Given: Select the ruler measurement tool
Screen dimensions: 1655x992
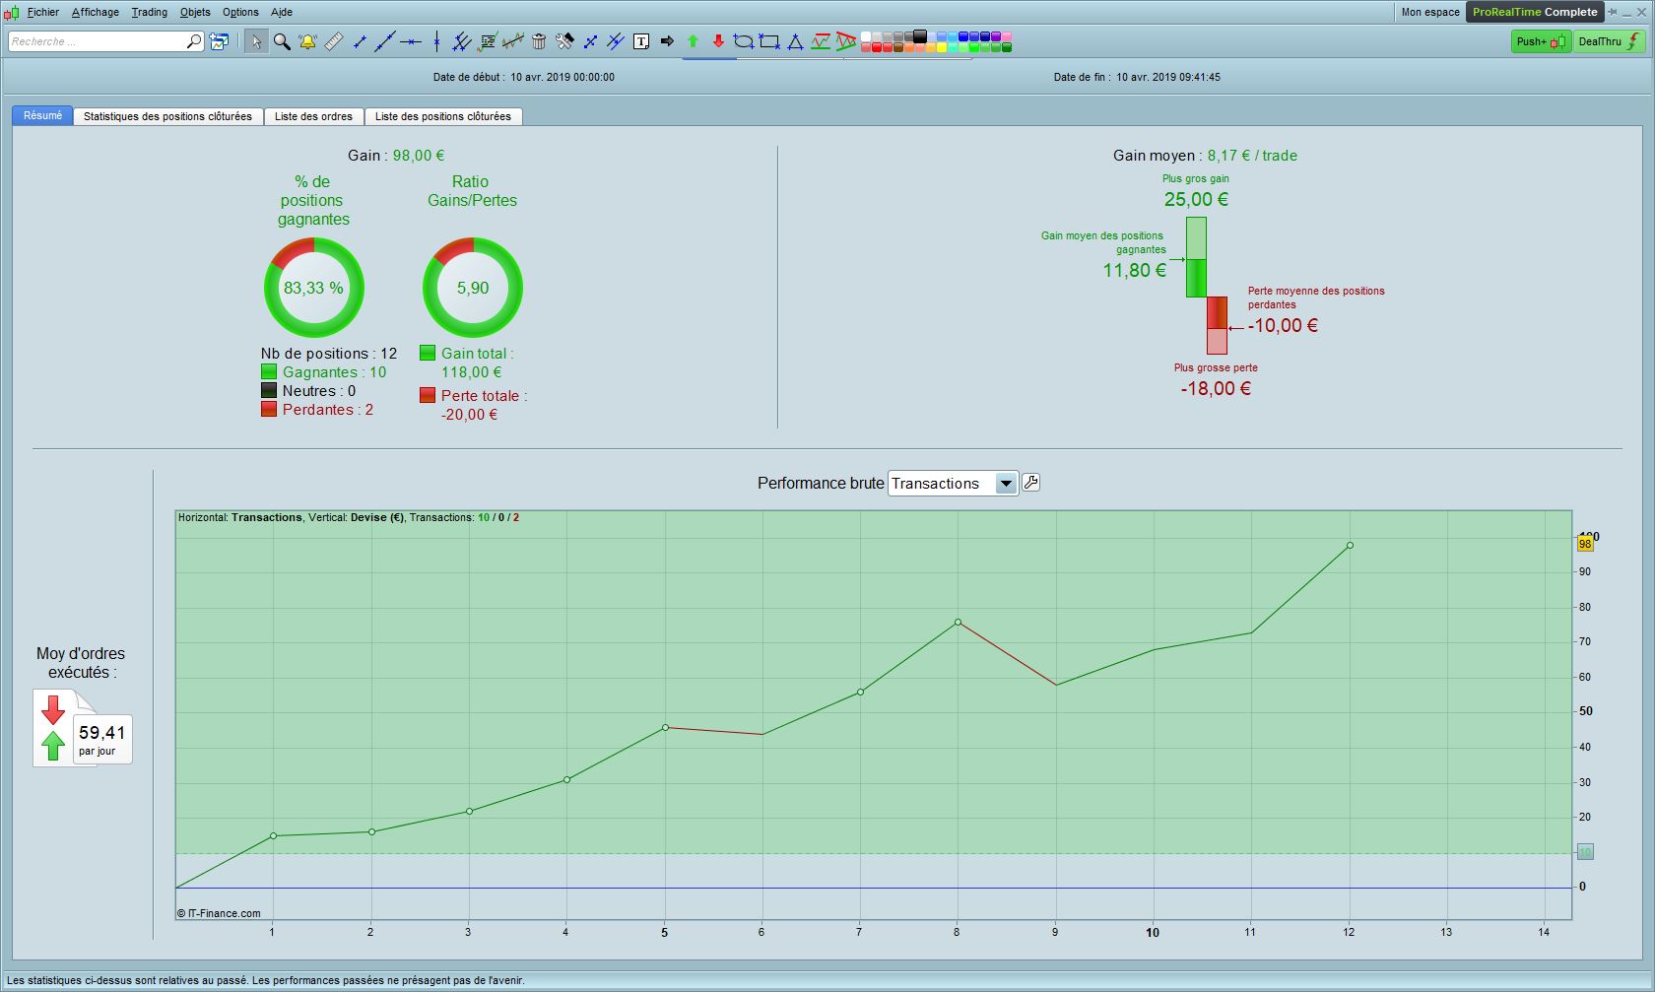Looking at the screenshot, I should 334,41.
